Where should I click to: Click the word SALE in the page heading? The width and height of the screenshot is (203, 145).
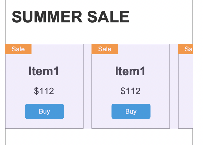click(x=108, y=17)
